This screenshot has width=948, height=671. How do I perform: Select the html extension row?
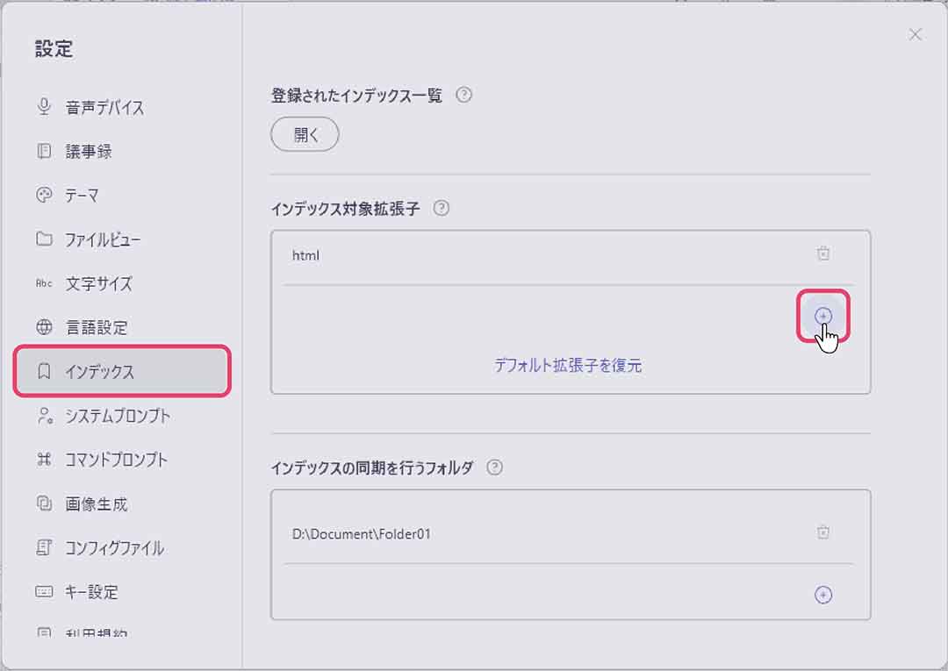527,256
